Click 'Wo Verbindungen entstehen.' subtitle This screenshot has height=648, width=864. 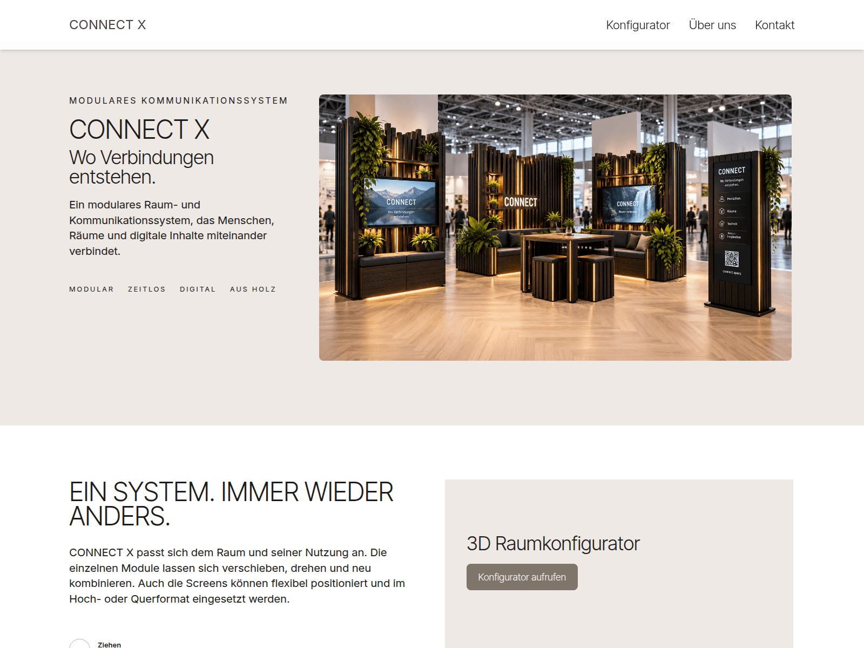tap(141, 167)
